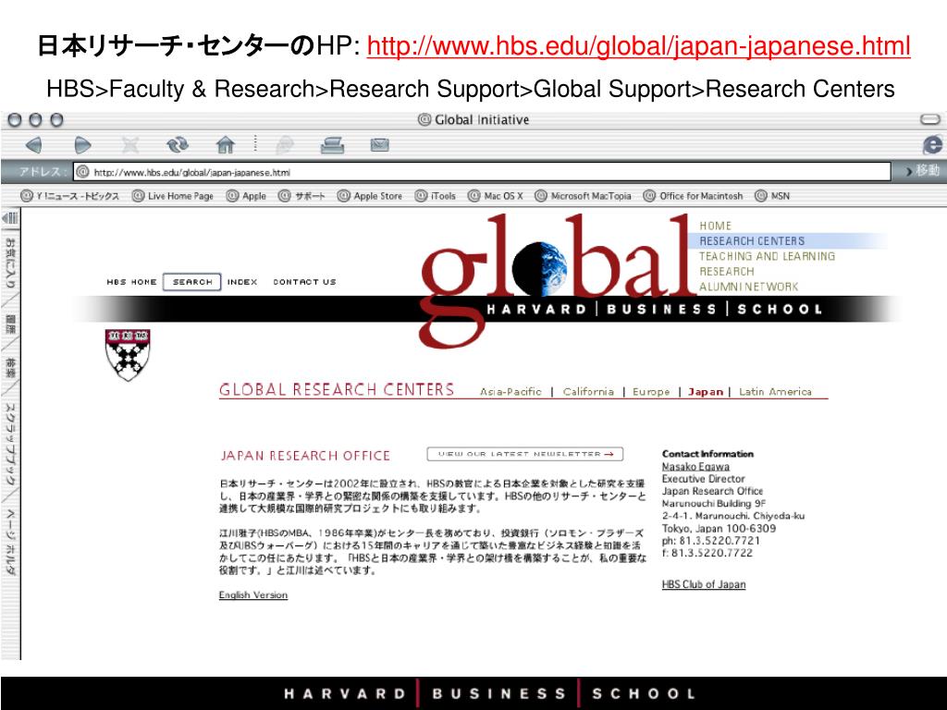
Task: Open the MSN favorite link
Action: point(772,196)
